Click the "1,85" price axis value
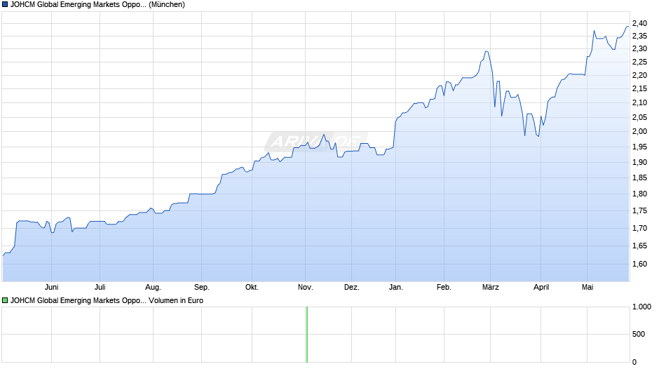This screenshot has width=659, height=369. (x=639, y=178)
